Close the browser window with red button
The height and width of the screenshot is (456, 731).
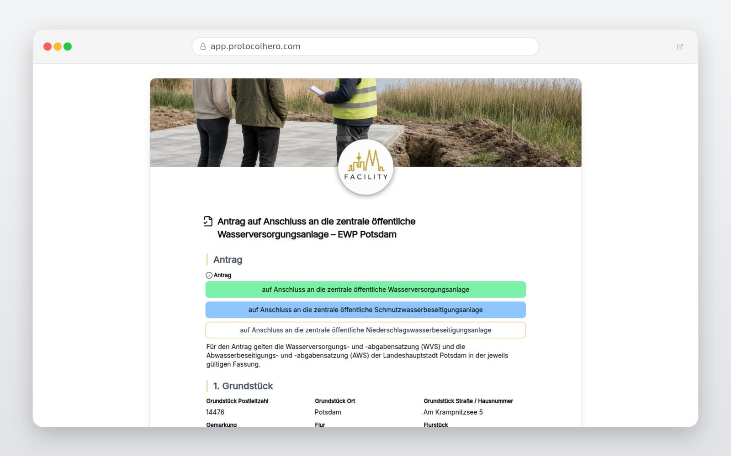point(48,47)
